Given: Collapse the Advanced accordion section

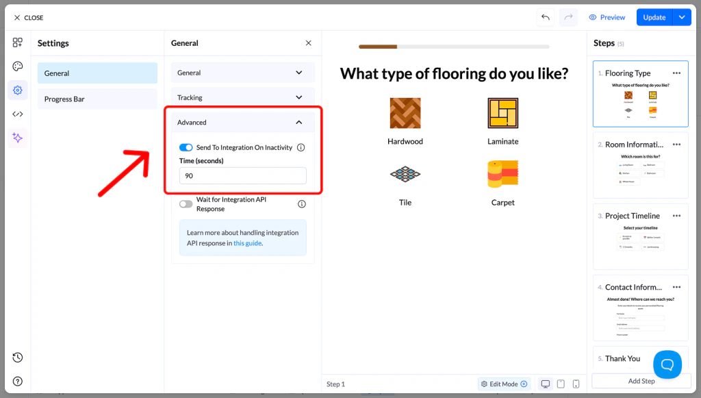Looking at the screenshot, I should tap(243, 122).
